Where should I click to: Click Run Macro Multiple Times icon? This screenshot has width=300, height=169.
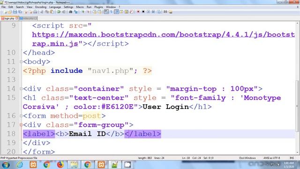tap(153, 12)
